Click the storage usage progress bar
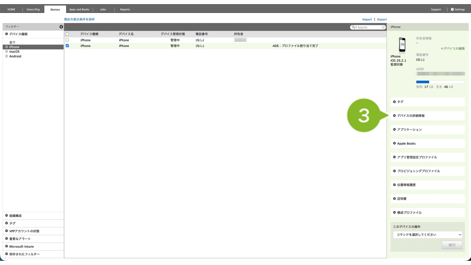The width and height of the screenshot is (471, 265). [440, 82]
